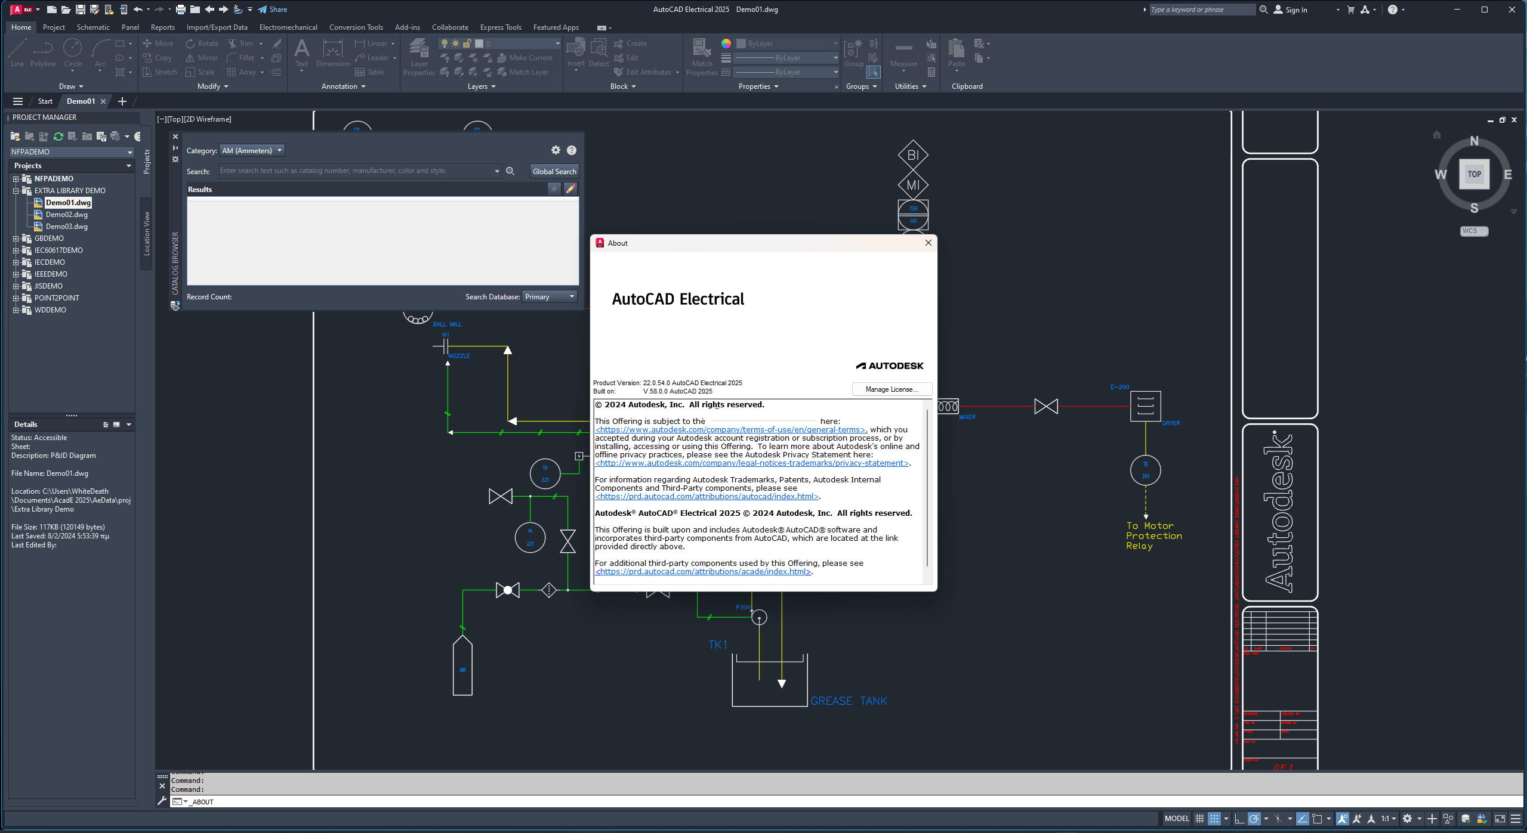
Task: Open the Search Database Primary dropdown
Action: [549, 297]
